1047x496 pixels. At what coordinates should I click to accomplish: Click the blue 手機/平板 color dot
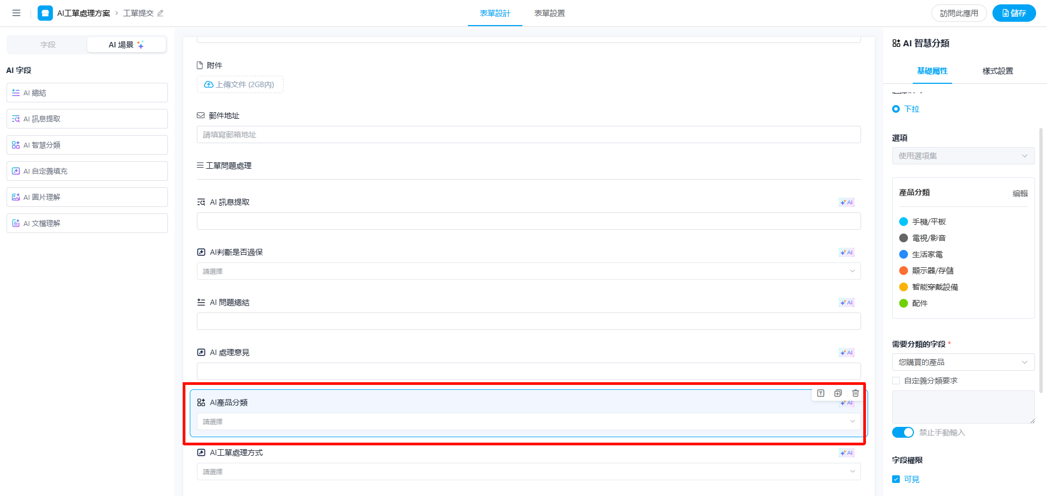tap(904, 222)
